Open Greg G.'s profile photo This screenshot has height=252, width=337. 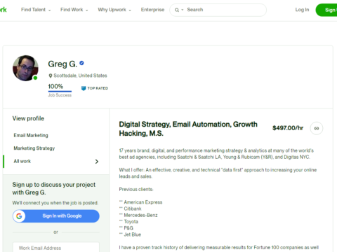click(x=25, y=68)
